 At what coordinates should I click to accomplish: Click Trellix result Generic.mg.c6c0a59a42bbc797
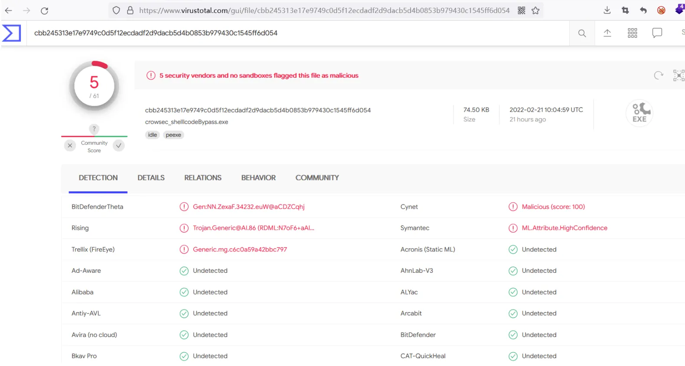tap(240, 249)
